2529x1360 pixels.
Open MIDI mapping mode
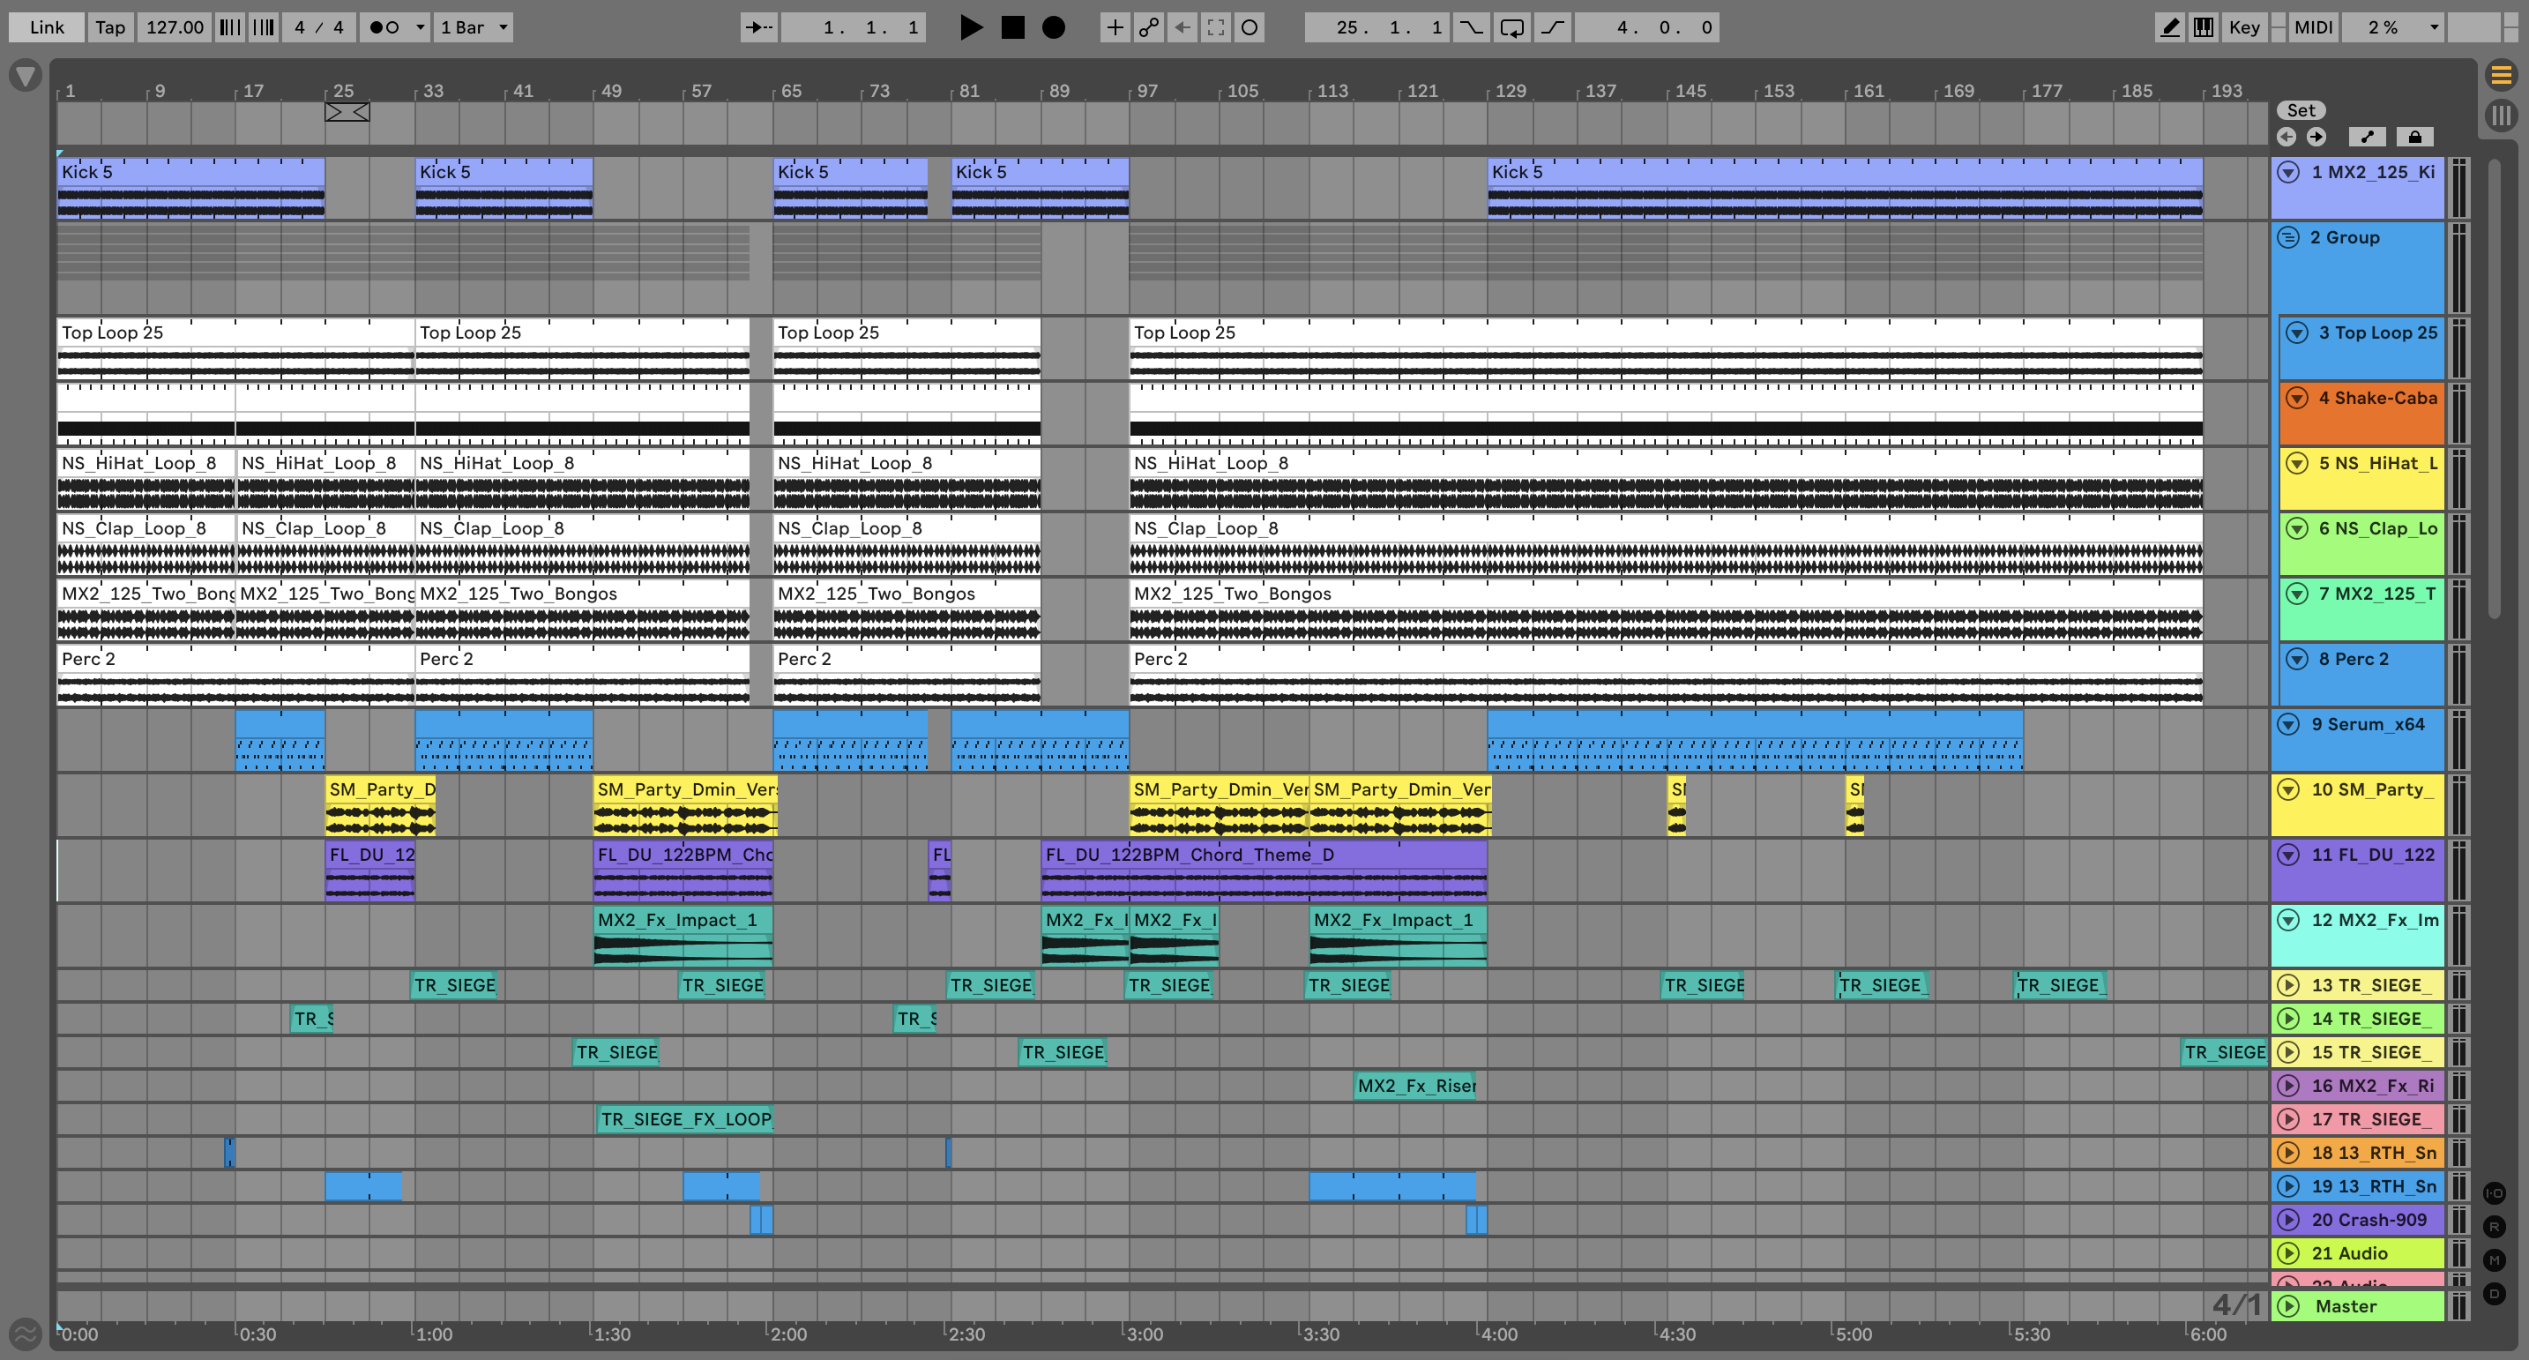2313,27
